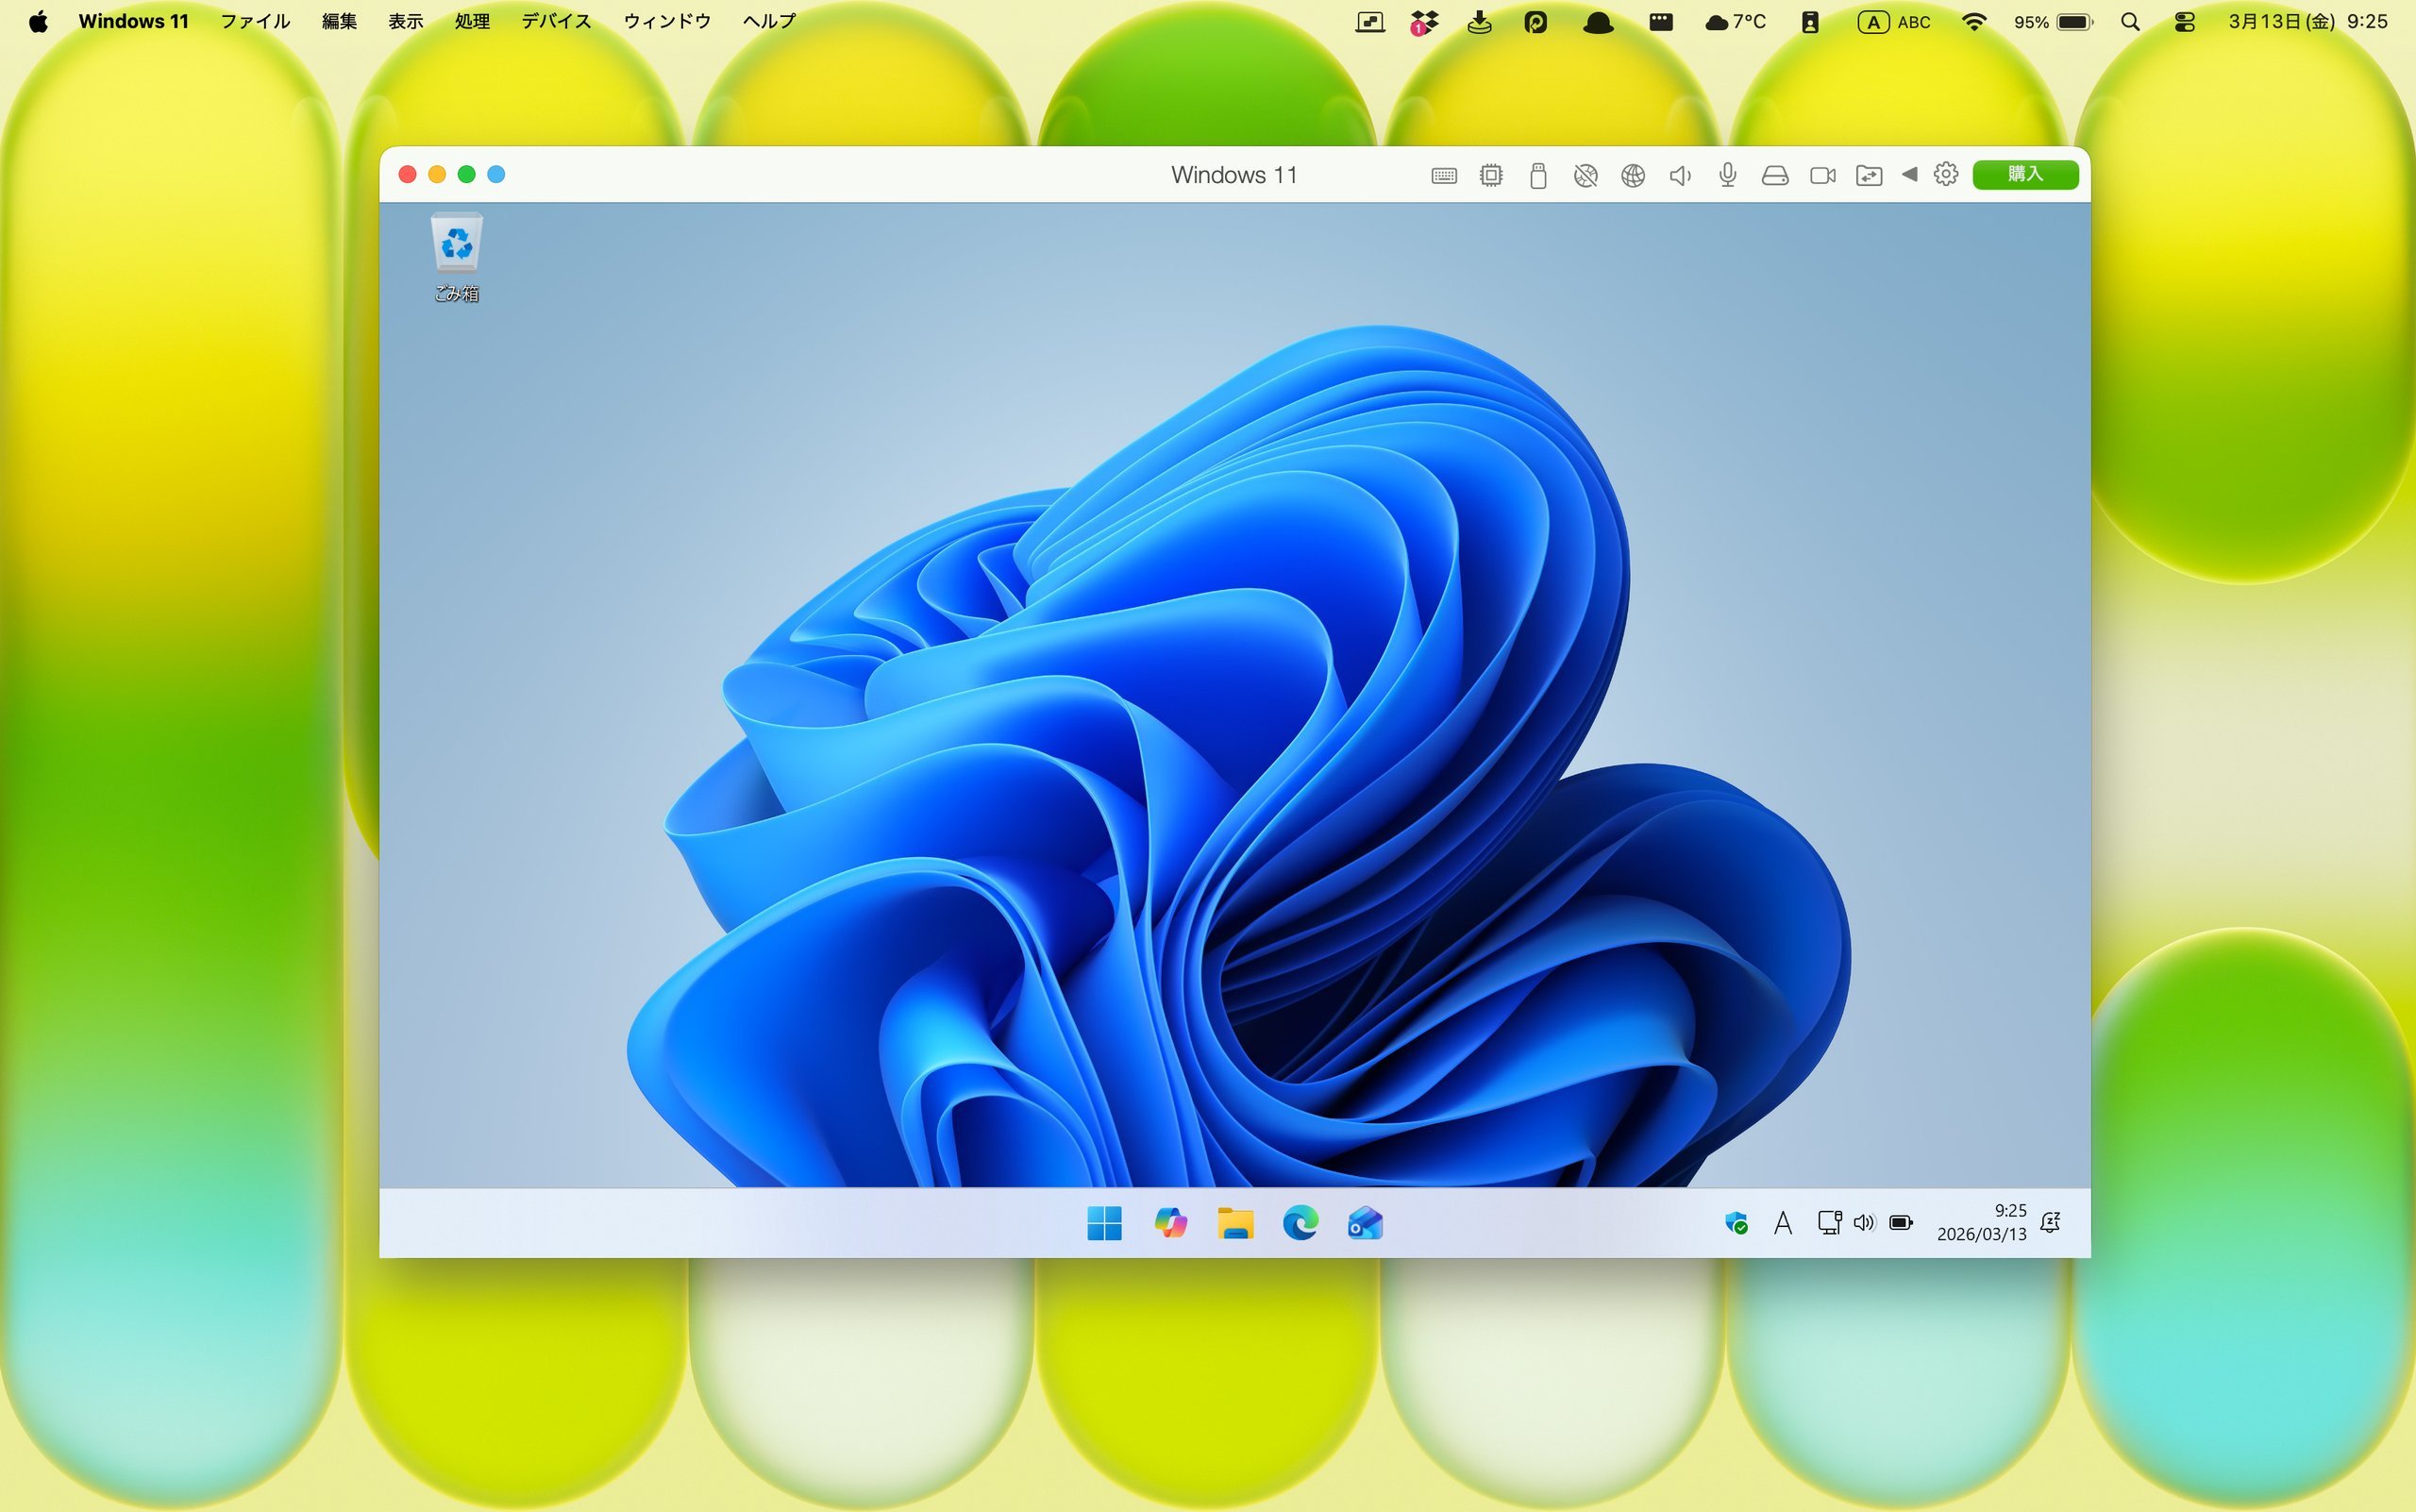Open the Windows Start menu
The height and width of the screenshot is (1512, 2416).
(1104, 1223)
